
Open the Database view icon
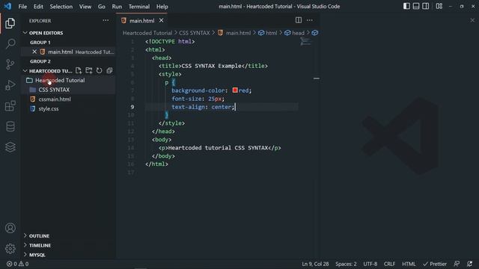(x=10, y=126)
